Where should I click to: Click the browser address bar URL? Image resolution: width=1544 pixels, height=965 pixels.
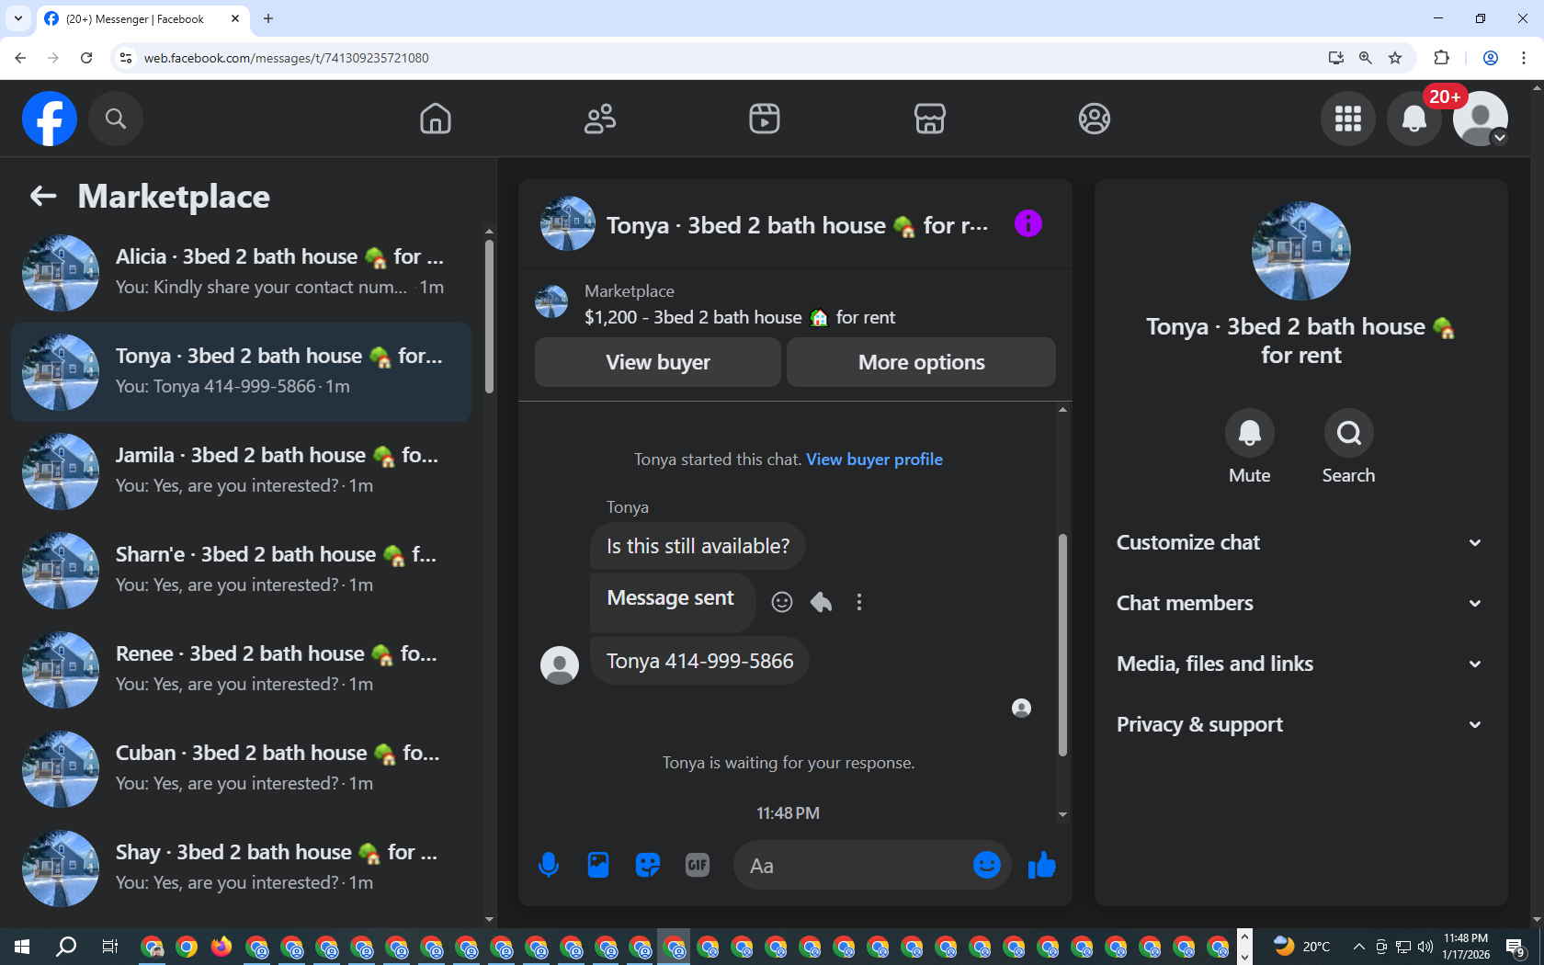(286, 58)
